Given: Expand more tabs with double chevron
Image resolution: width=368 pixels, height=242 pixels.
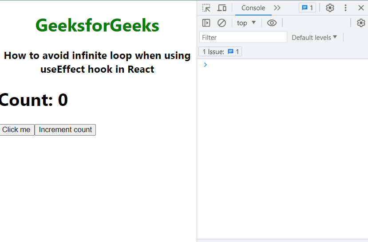Looking at the screenshot, I should click(x=277, y=8).
